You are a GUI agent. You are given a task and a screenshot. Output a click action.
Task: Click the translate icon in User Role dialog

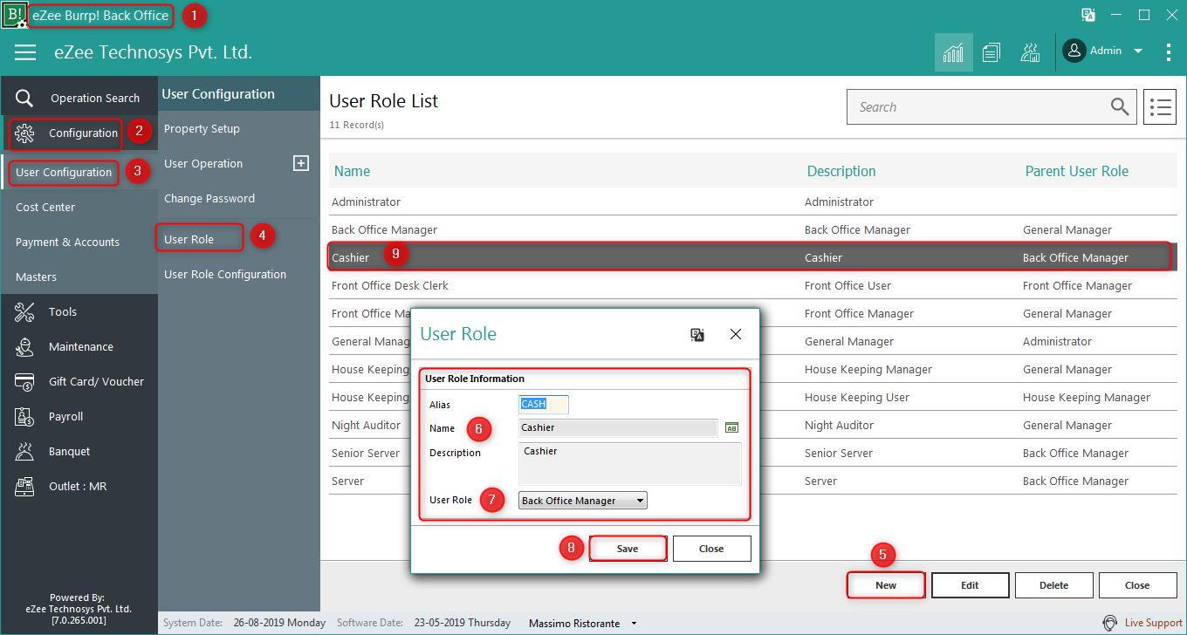697,334
